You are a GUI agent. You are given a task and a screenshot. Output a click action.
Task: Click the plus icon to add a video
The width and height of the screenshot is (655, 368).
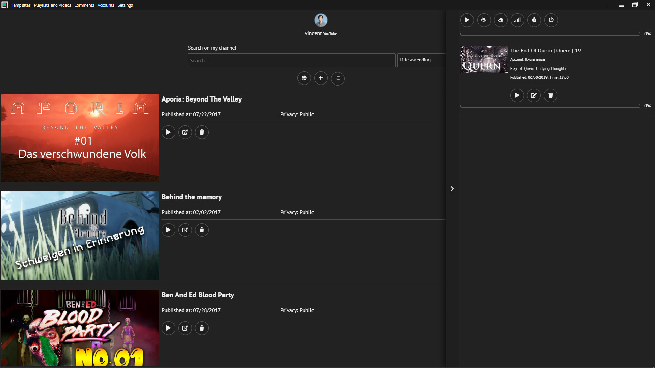(321, 78)
